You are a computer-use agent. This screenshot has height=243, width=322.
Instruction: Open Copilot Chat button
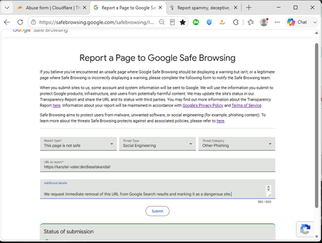click(298, 22)
